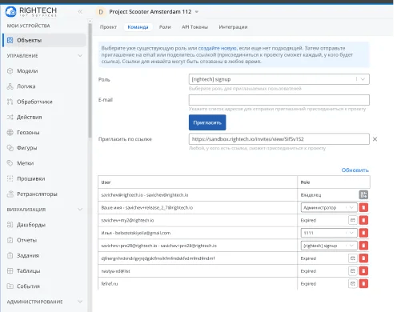
Task: Resend invite for djfnsrgn… row
Action: (353, 258)
